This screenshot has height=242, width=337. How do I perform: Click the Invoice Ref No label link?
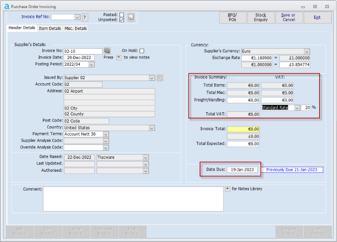click(35, 17)
